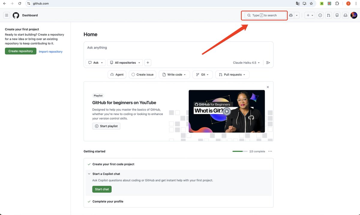Image resolution: width=360 pixels, height=215 pixels.
Task: Follow the Import repository link
Action: [x=51, y=52]
